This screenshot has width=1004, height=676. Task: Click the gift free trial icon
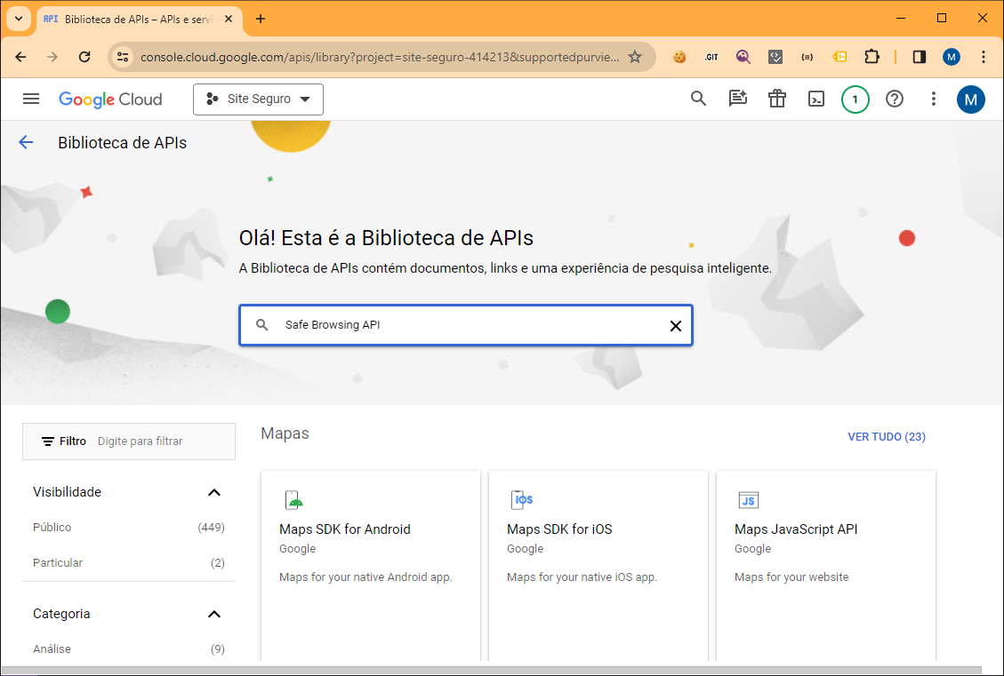click(x=776, y=99)
